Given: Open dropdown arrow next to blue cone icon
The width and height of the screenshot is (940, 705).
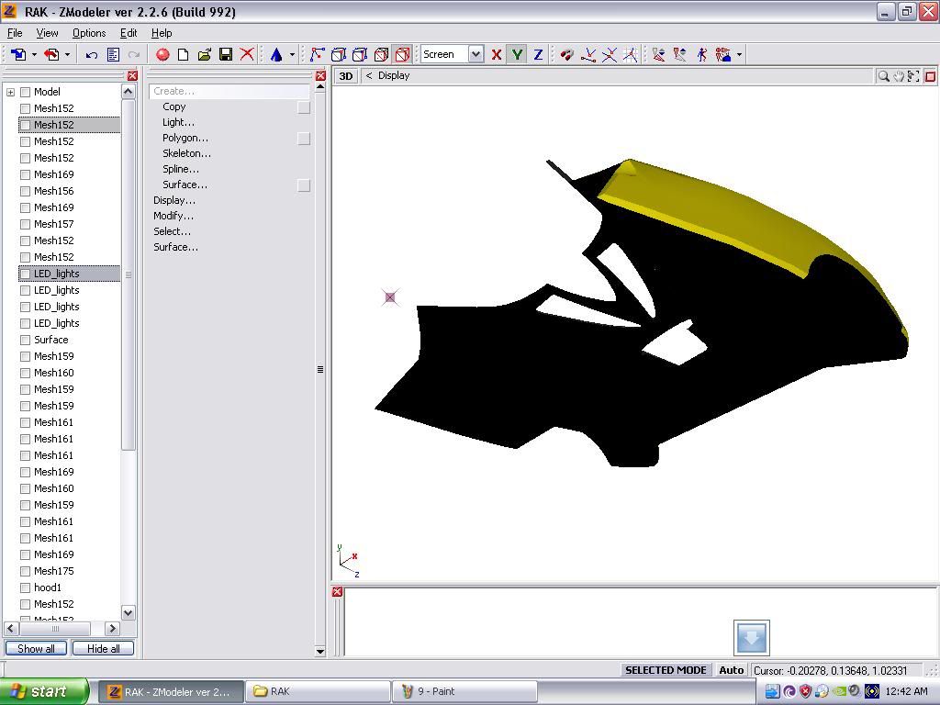Looking at the screenshot, I should tap(292, 55).
